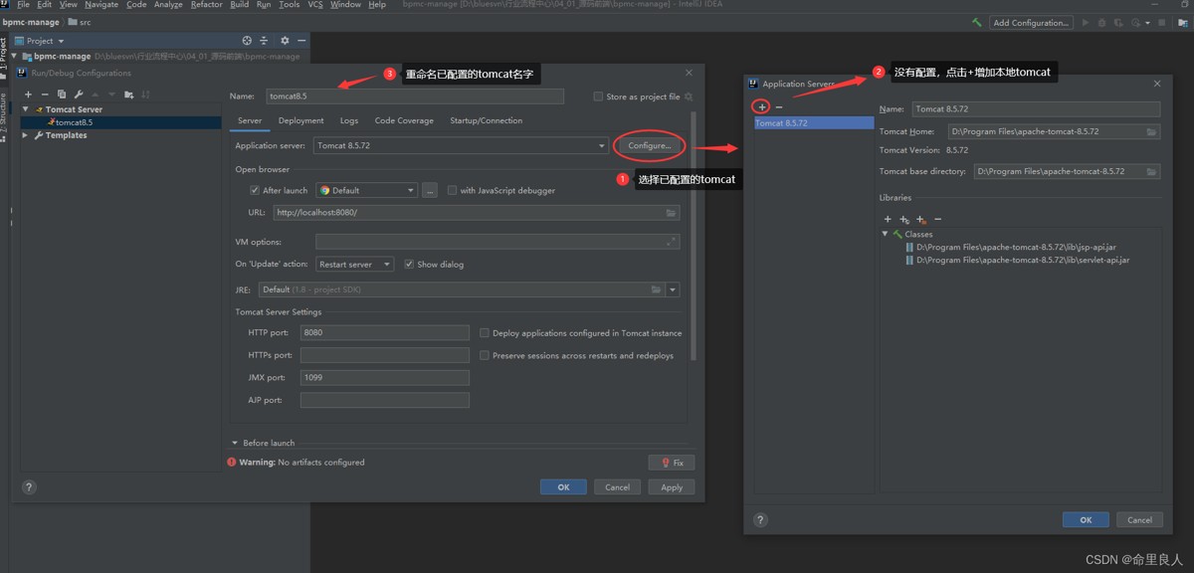Add new run configuration with plus icon
1194x573 pixels.
(x=28, y=95)
